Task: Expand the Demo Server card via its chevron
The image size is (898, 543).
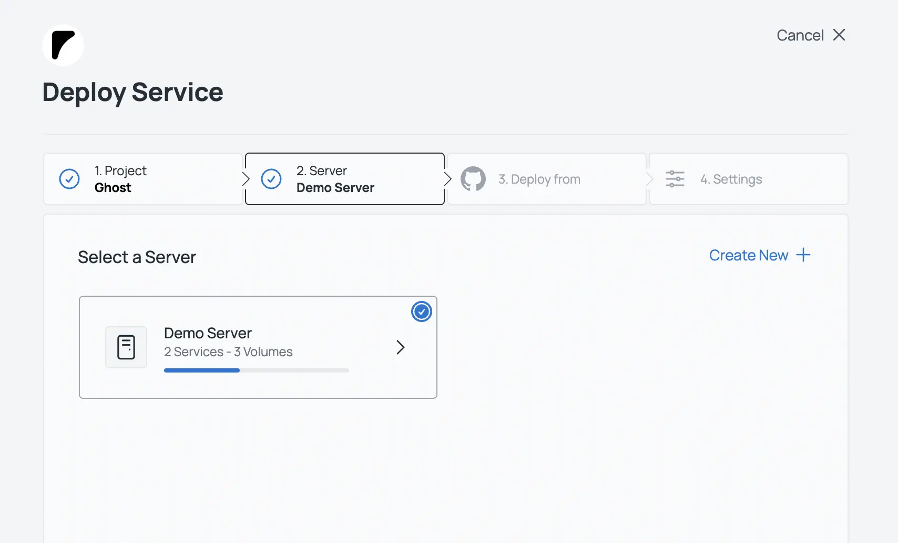Action: (x=401, y=347)
